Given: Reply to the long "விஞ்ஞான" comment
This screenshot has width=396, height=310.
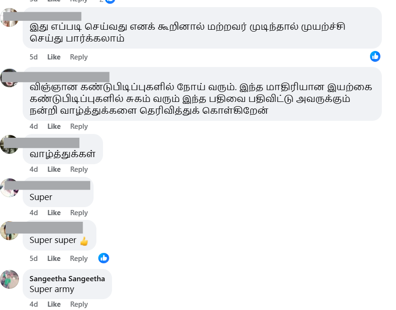Looking at the screenshot, I should pos(79,126).
